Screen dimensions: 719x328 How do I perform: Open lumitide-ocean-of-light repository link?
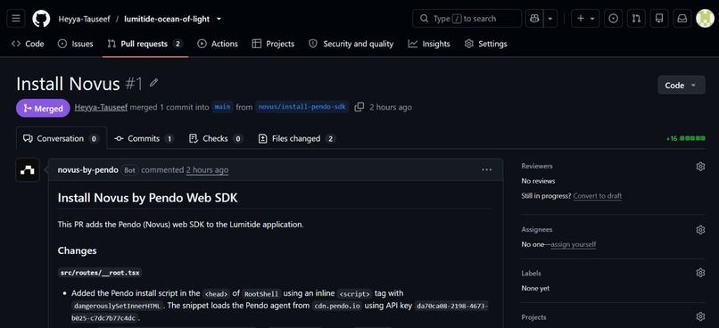pyautogui.click(x=167, y=20)
